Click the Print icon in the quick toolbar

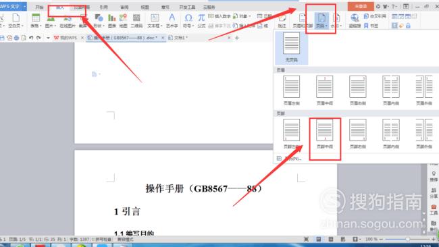click(16, 38)
